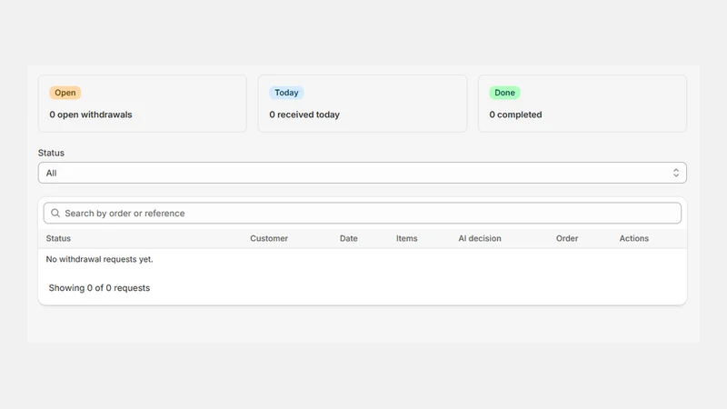Click 'Showing 0 of 0 requests' footer text
This screenshot has height=409, width=727.
[x=99, y=288]
